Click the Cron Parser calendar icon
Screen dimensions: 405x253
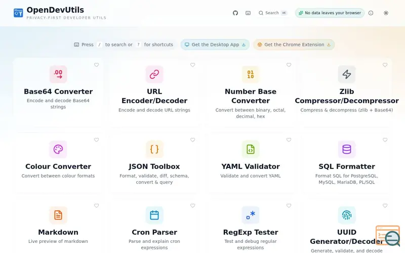[x=154, y=215]
